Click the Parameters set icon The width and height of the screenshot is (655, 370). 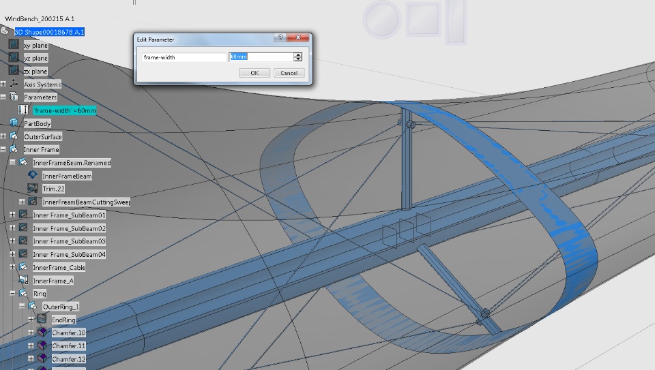tap(14, 97)
